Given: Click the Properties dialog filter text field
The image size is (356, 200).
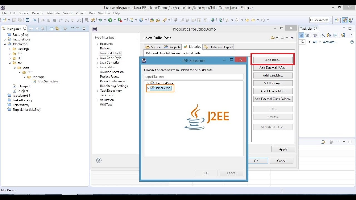Looking at the screenshot, I should [x=115, y=37].
